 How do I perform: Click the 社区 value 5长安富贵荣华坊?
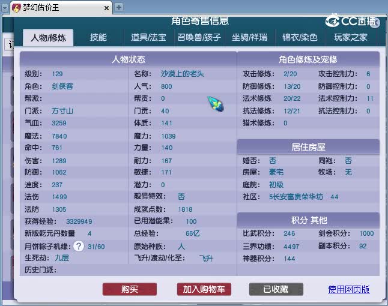(296, 197)
